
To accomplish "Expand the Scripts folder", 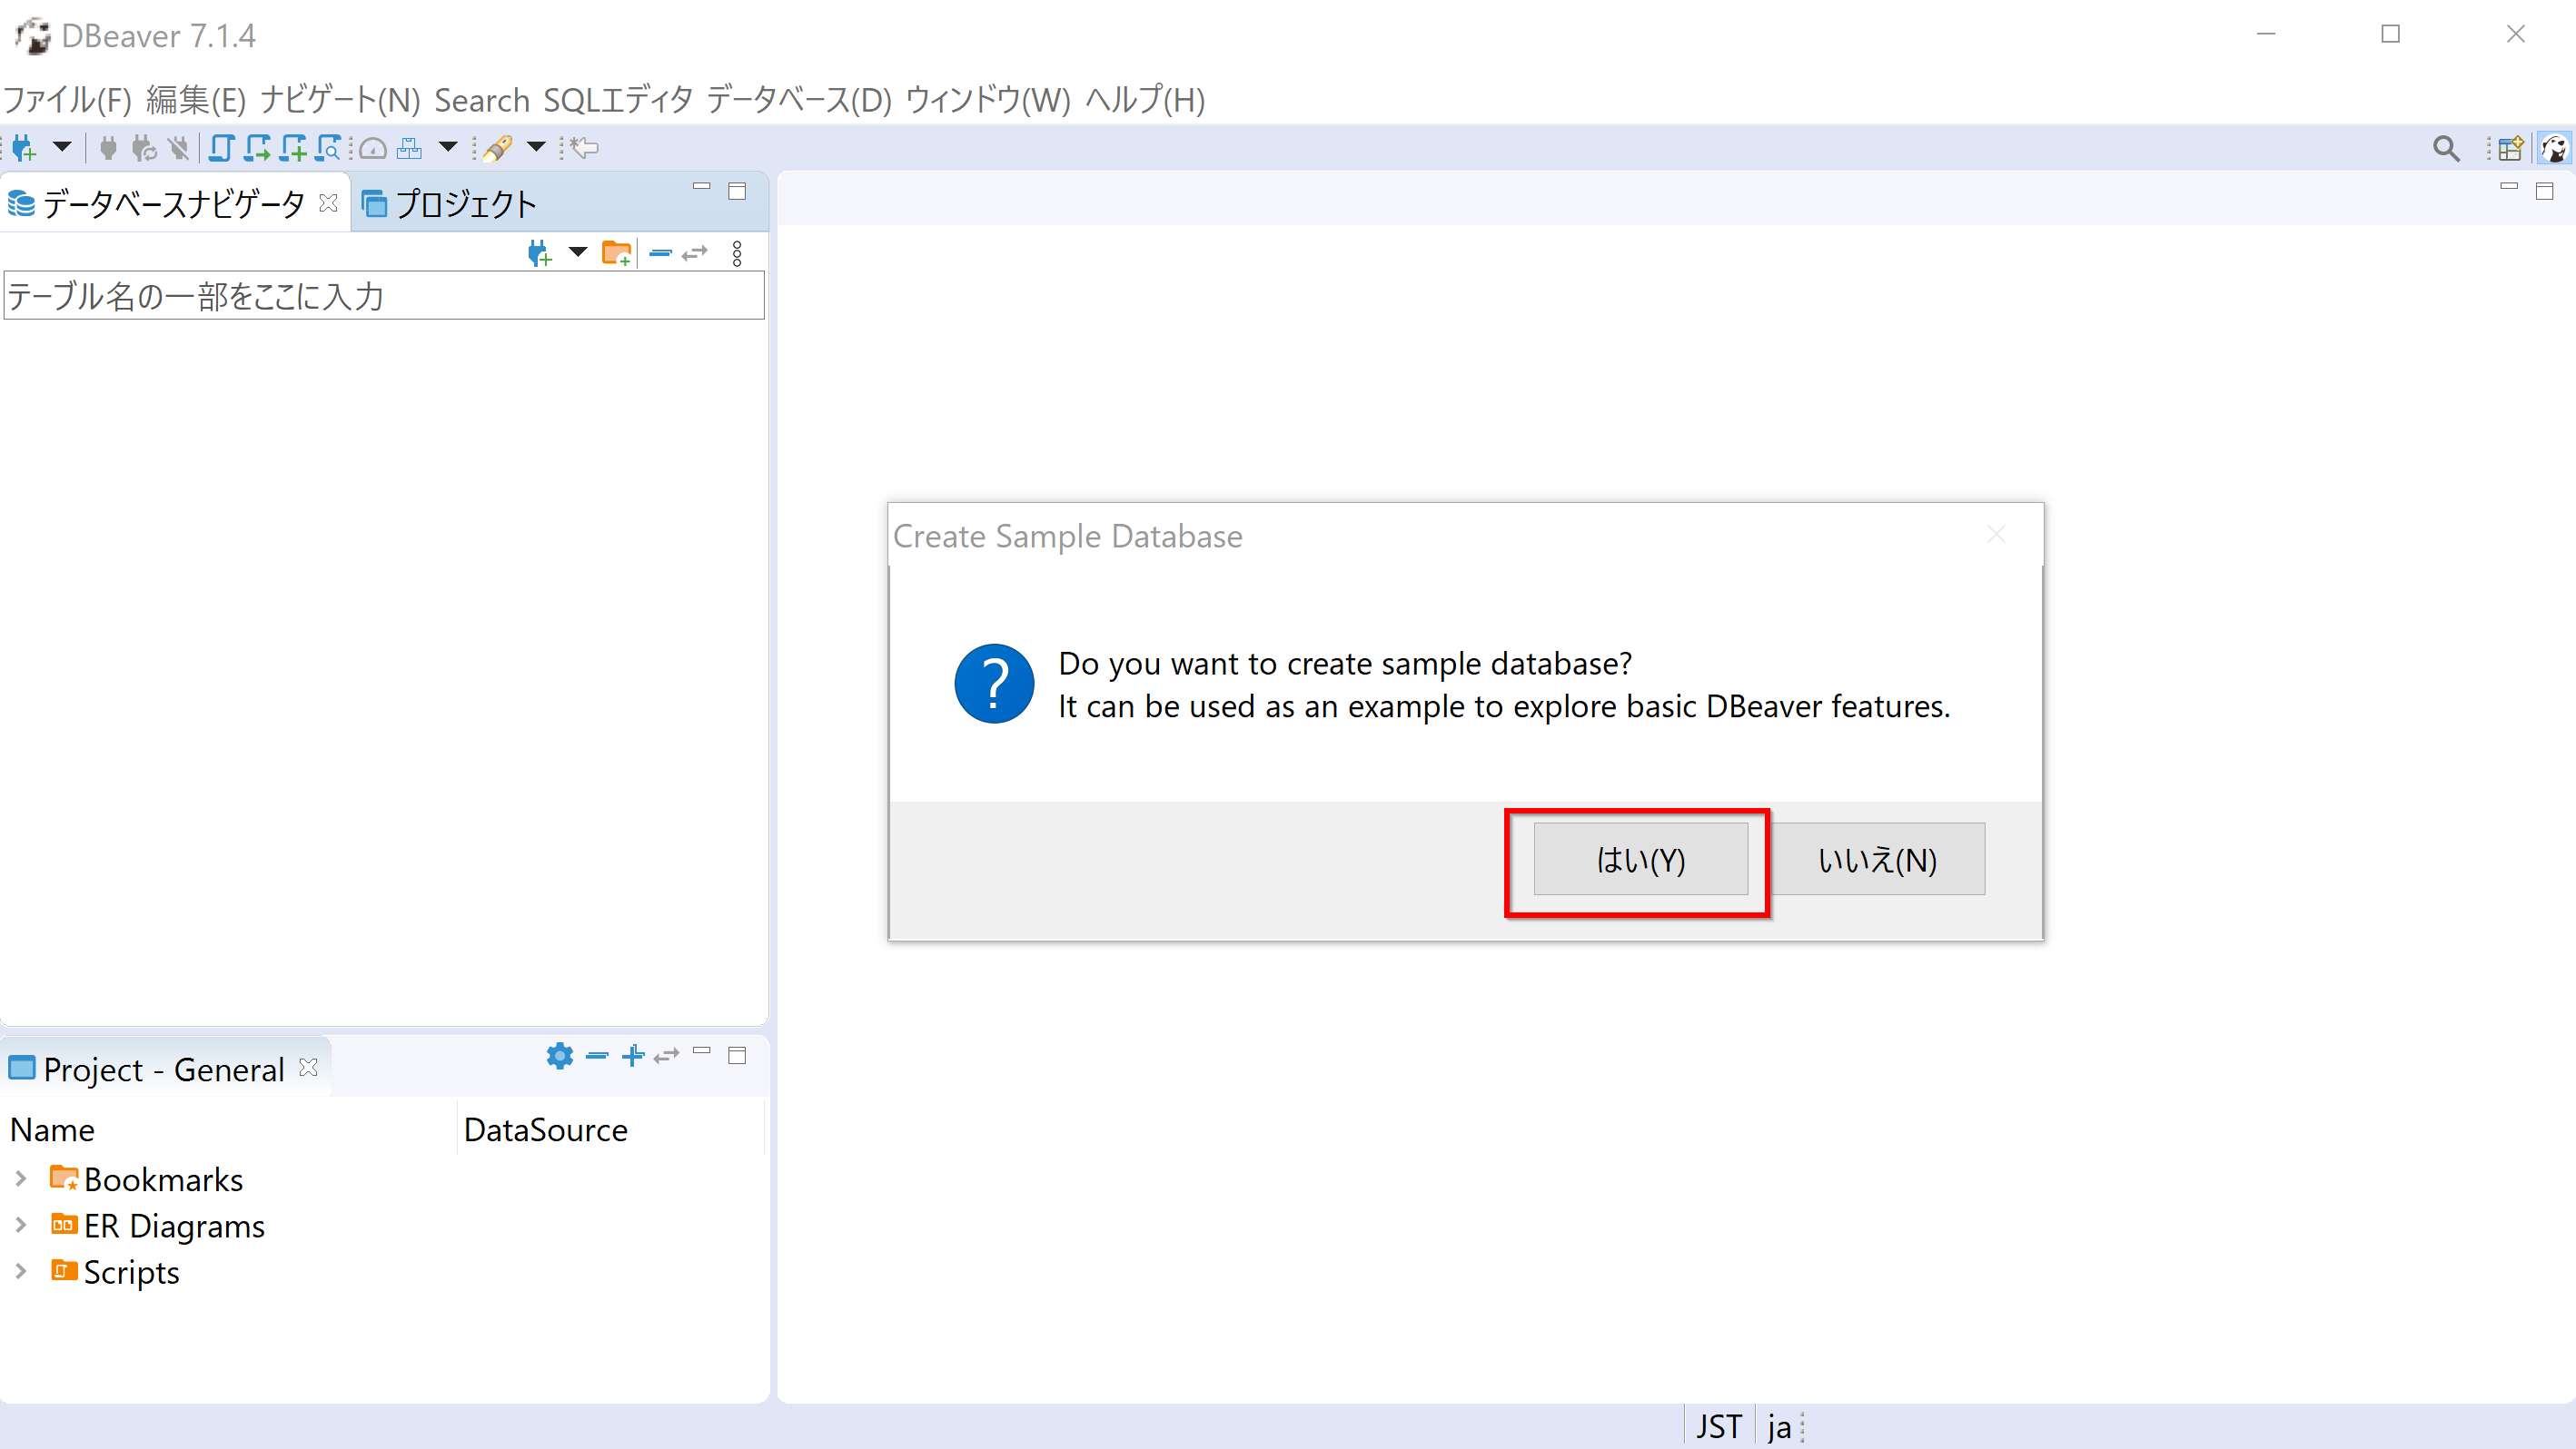I will pos(20,1271).
